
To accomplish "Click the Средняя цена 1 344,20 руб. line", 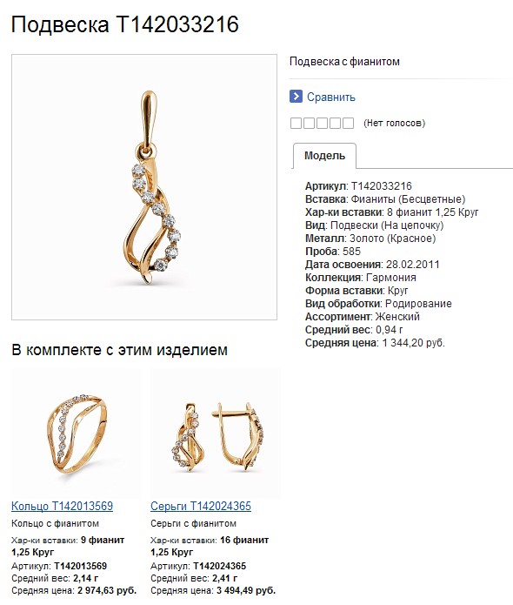I will 375,343.
